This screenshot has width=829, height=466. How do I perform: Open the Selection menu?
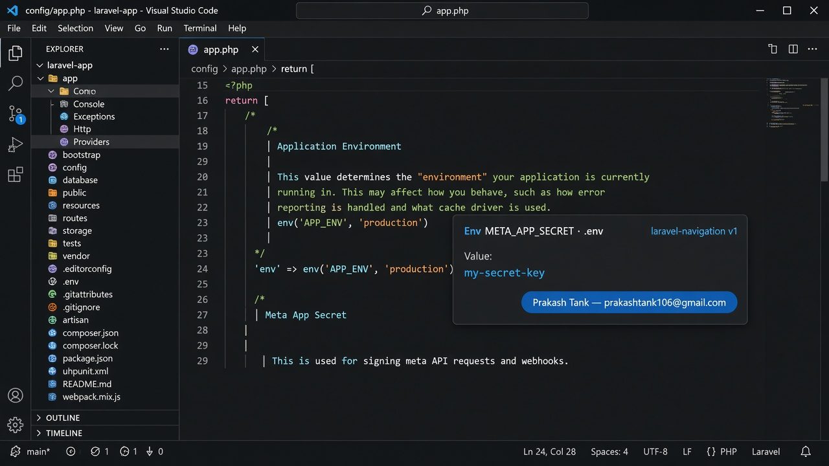coord(75,28)
